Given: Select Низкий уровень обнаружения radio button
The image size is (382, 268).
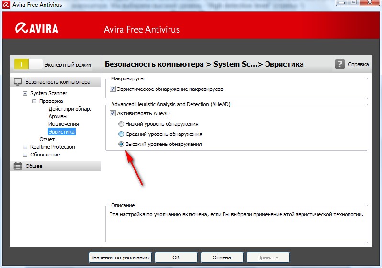Looking at the screenshot, I should click(121, 124).
